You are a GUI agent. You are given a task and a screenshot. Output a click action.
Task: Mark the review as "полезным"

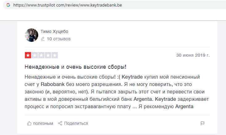tap(43, 123)
